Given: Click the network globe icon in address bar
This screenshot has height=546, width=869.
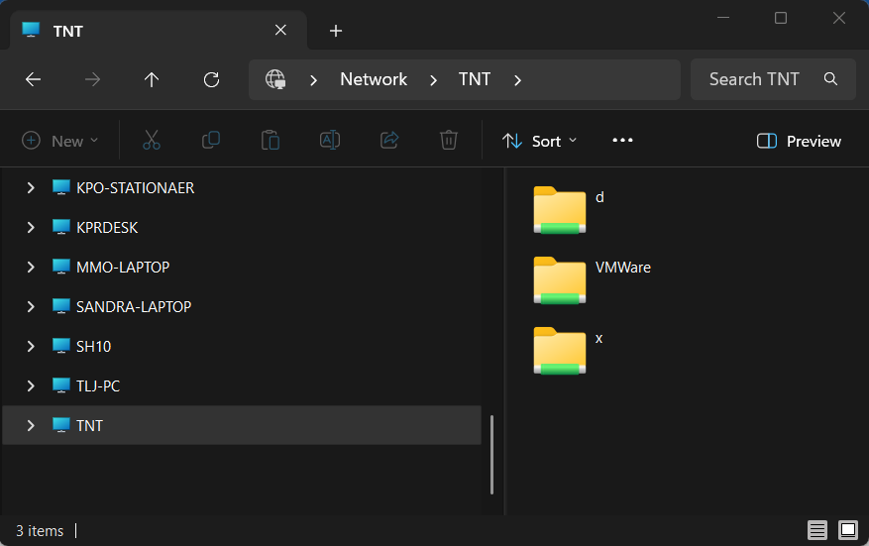Looking at the screenshot, I should [x=275, y=80].
